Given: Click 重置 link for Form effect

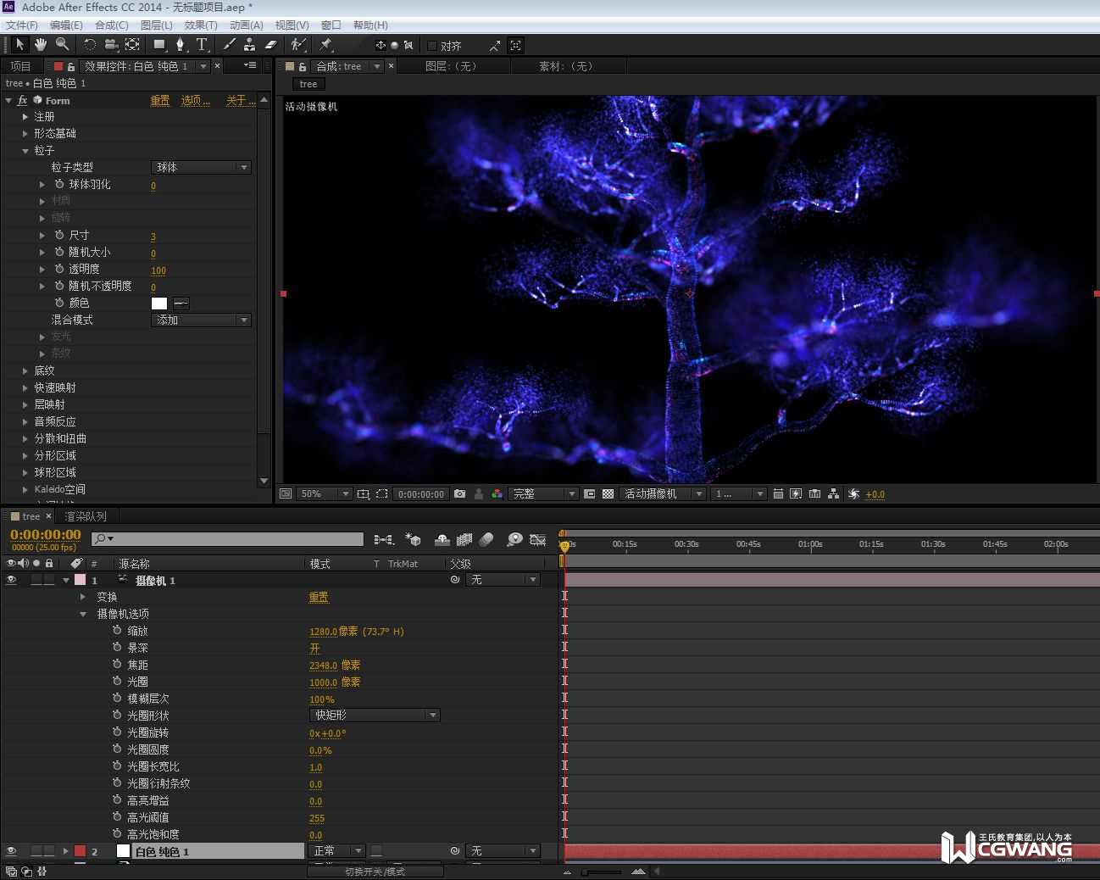Looking at the screenshot, I should click(159, 100).
